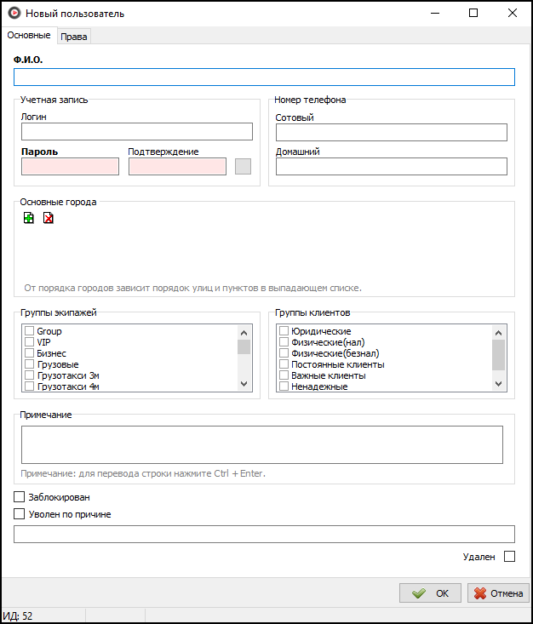Click the Отмена cancel button
This screenshot has width=533, height=624.
[x=498, y=593]
